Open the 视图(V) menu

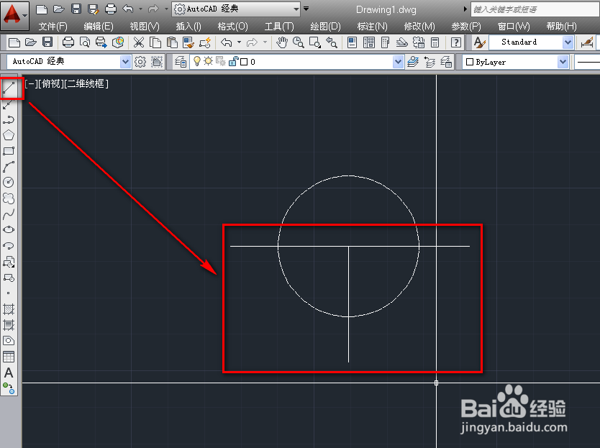click(145, 27)
